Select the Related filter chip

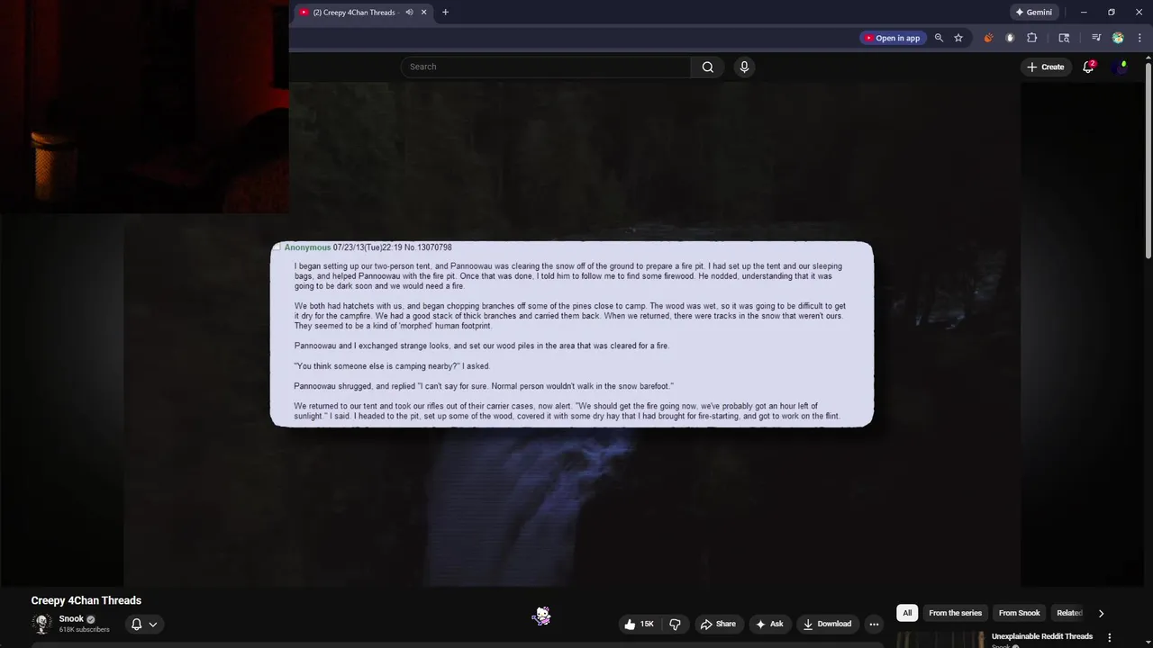1069,613
